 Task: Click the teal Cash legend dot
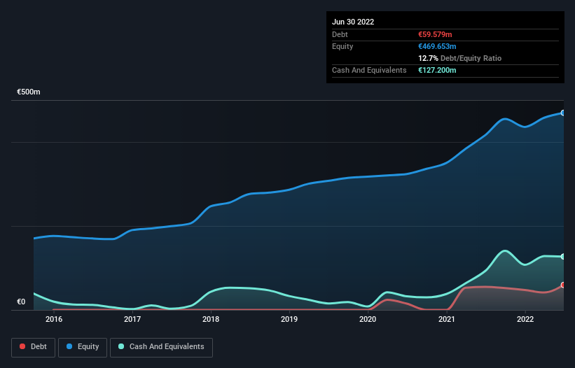121,346
